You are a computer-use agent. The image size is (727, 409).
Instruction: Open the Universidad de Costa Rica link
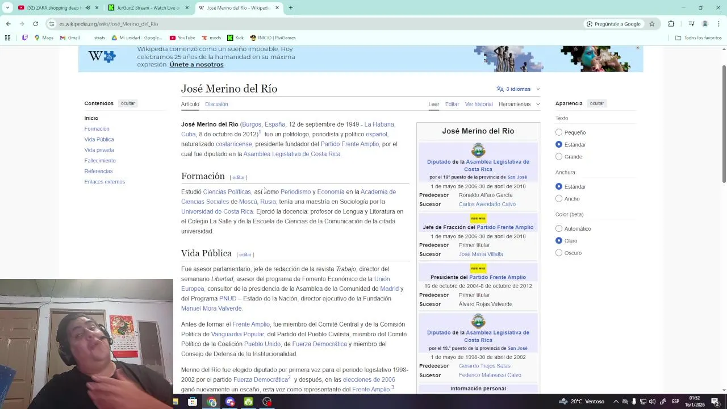pyautogui.click(x=217, y=211)
